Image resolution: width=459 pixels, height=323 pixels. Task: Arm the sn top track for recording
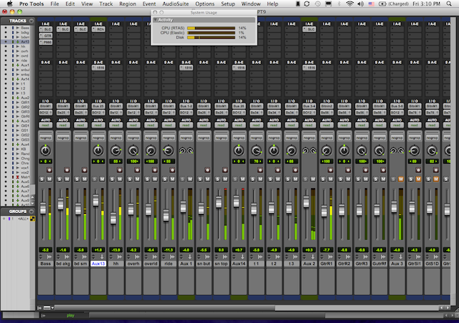224,170
